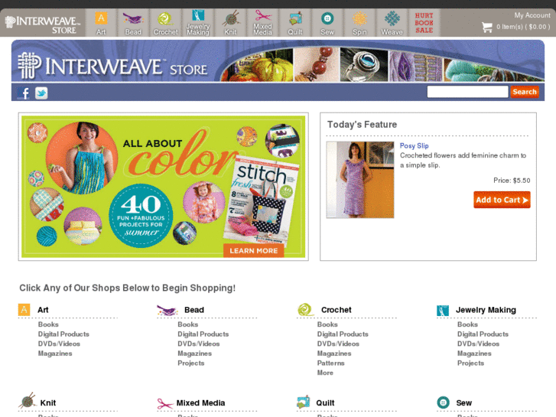The width and height of the screenshot is (556, 417).
Task: Click More under Crochet
Action: [x=325, y=373]
